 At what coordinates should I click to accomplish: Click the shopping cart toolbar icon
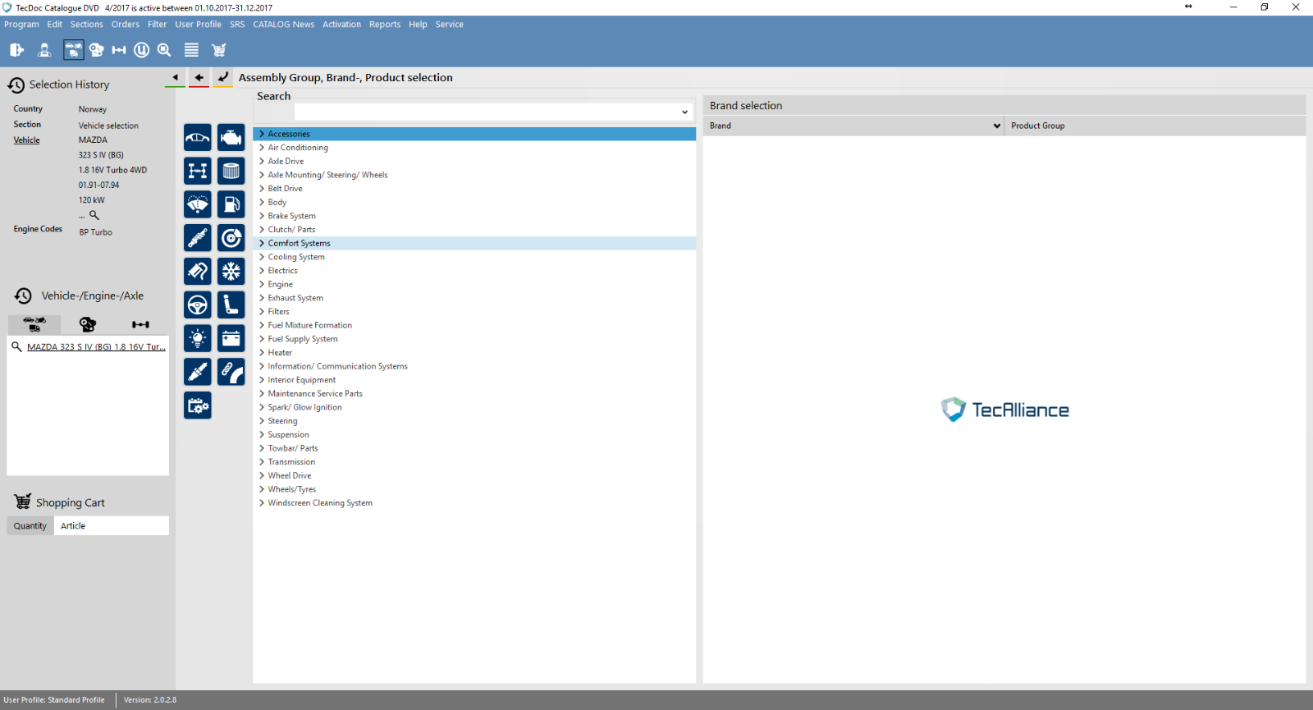[218, 50]
